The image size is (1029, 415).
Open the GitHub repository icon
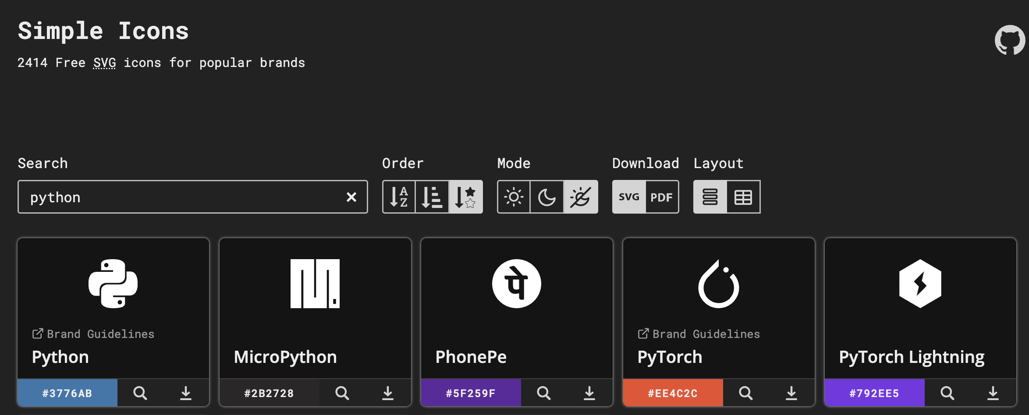(x=1010, y=40)
